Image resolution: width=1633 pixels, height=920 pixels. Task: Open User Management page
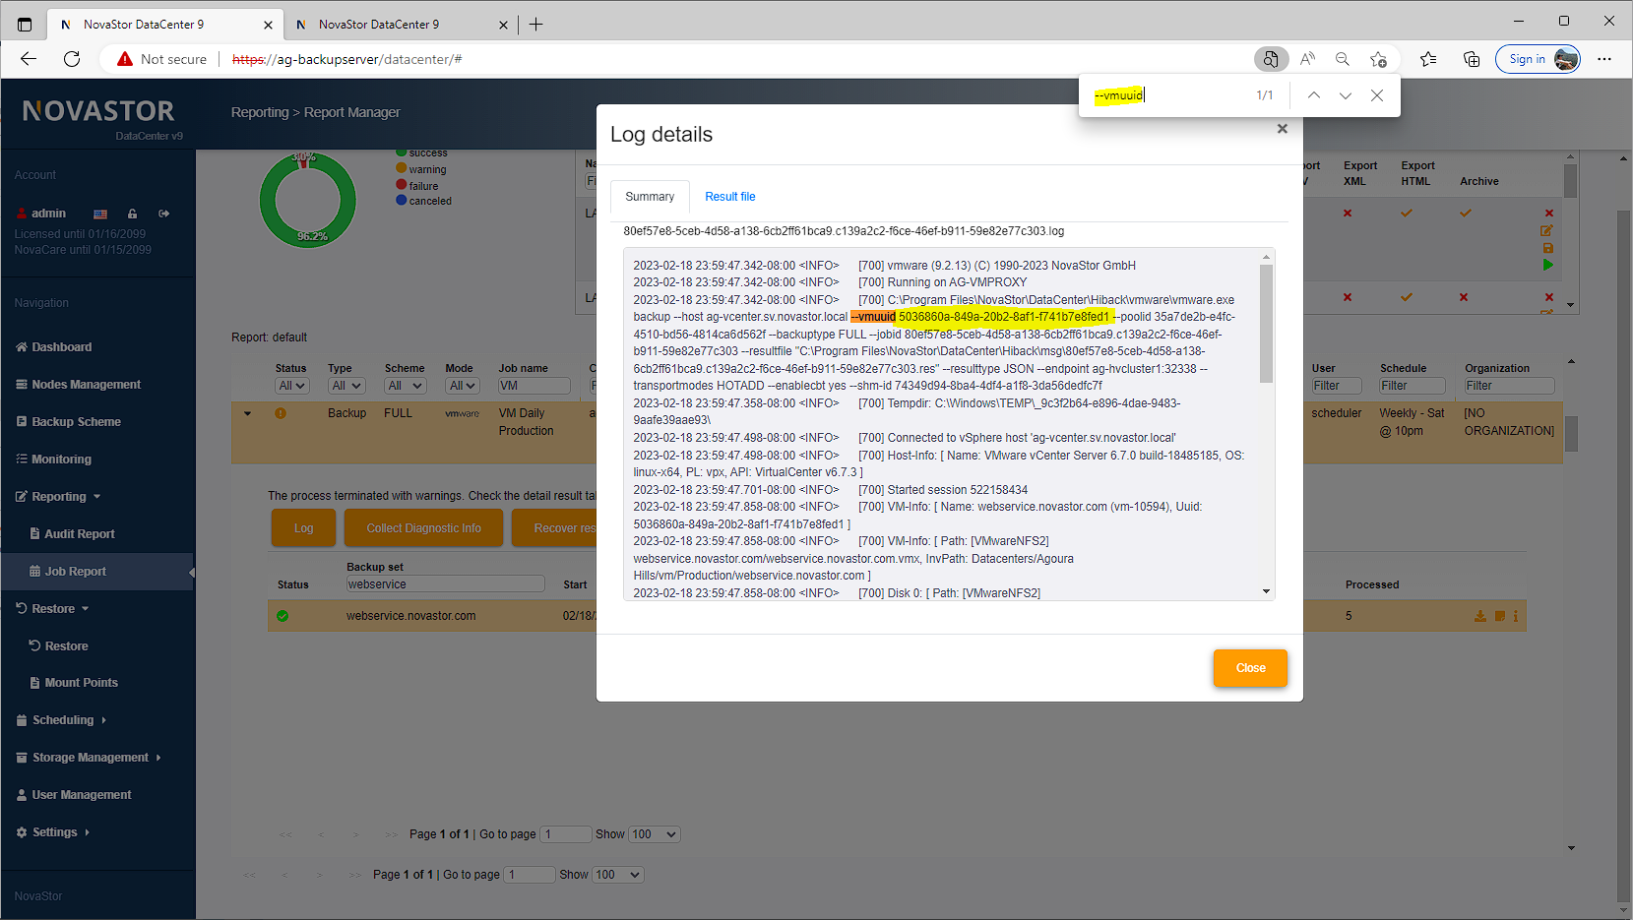click(x=81, y=795)
